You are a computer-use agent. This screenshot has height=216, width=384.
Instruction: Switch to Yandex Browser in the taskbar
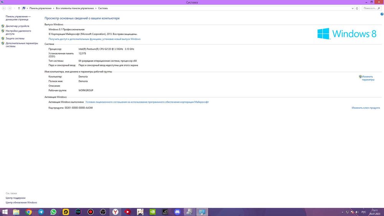[x=115, y=212]
